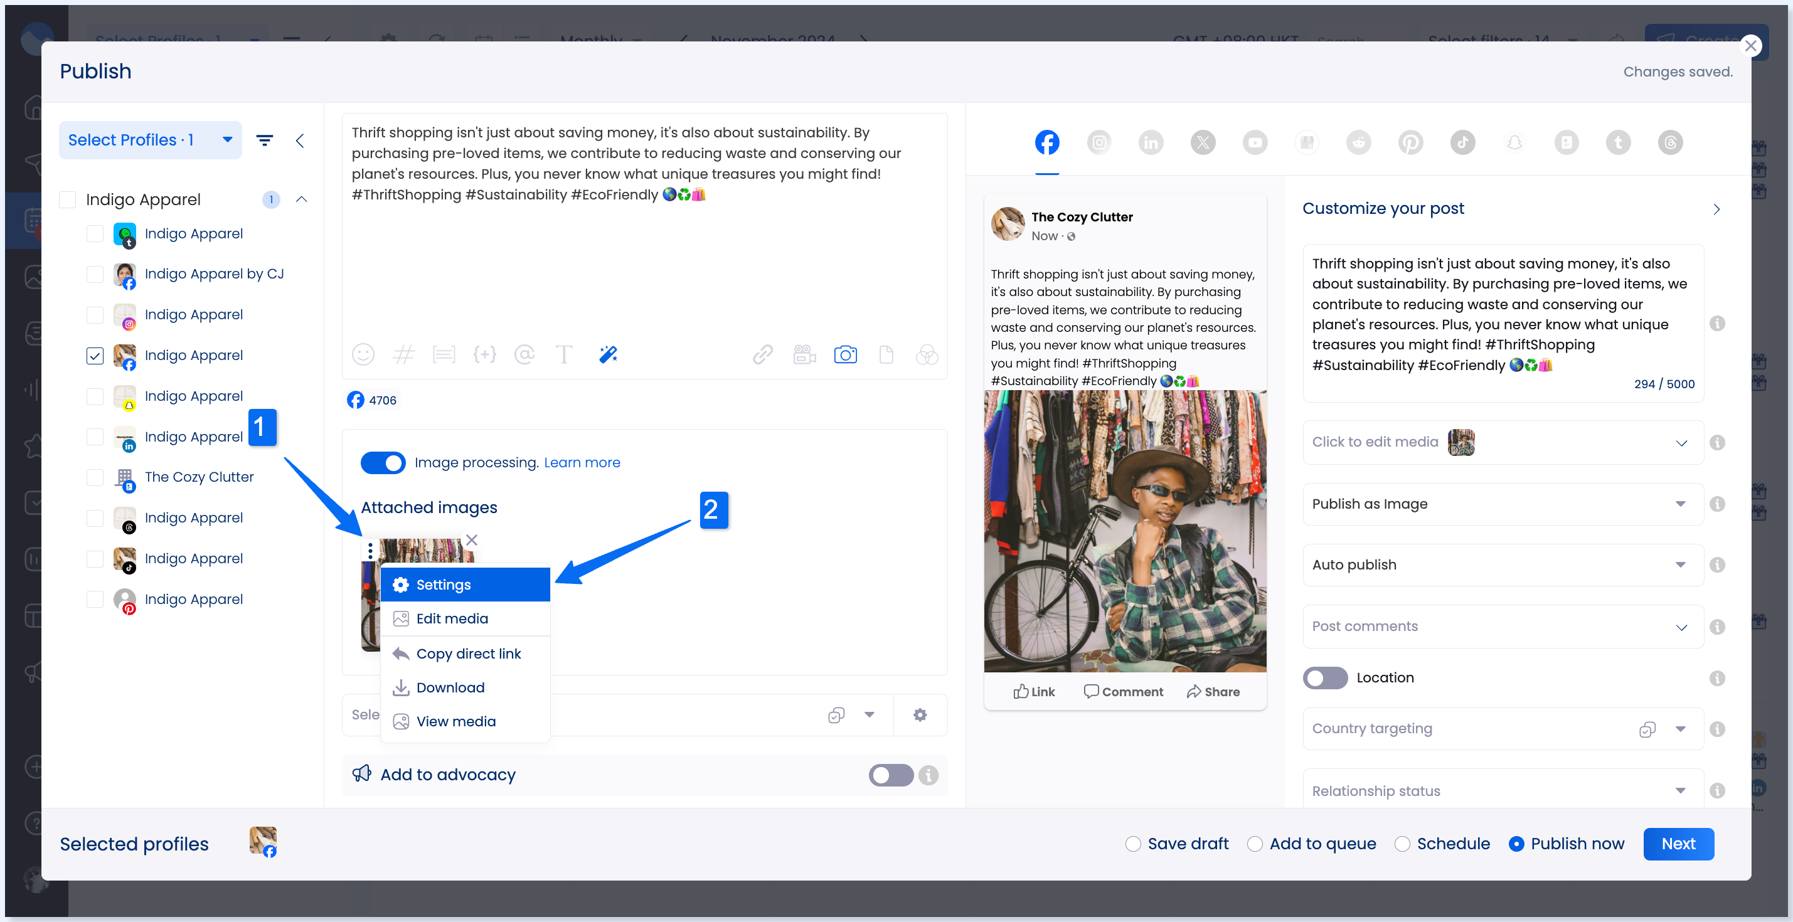
Task: Switch preview to the Facebook tab
Action: 1046,142
